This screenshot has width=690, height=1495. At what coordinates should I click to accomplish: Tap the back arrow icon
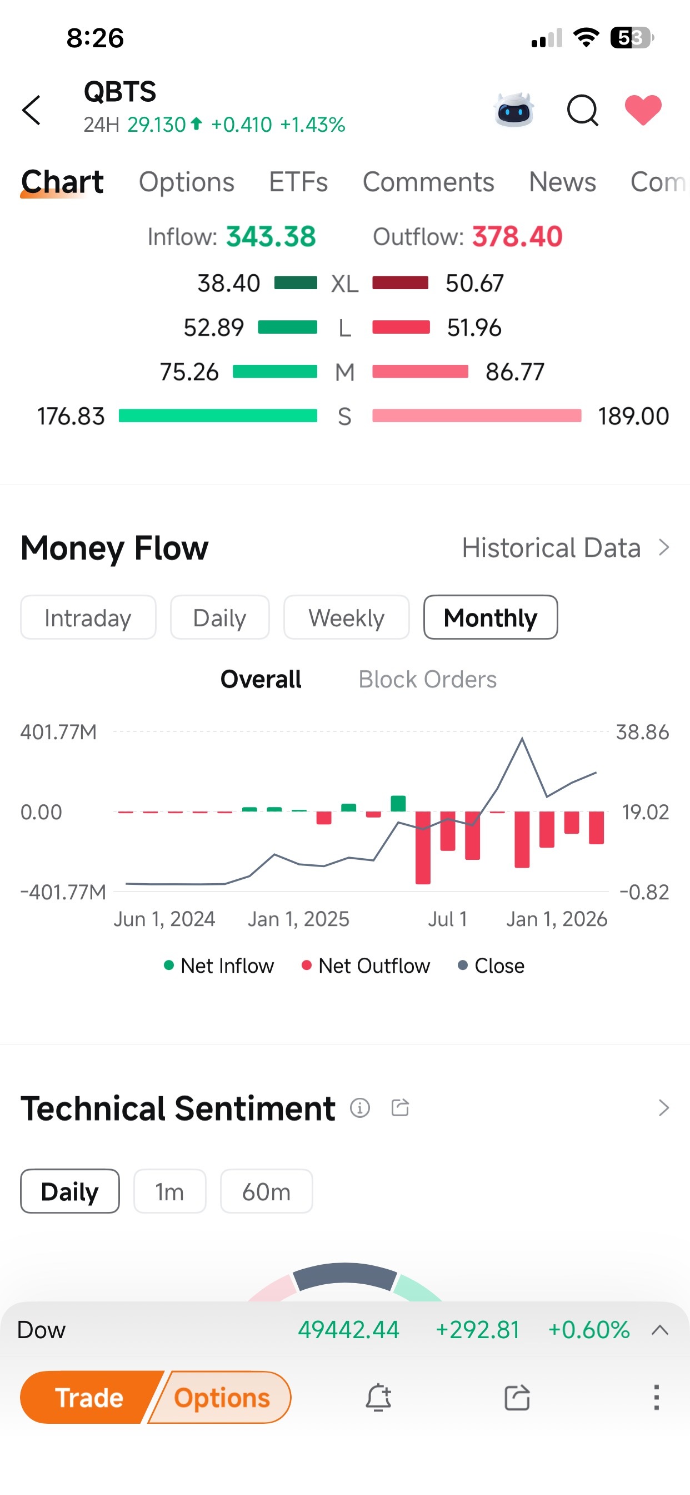click(32, 110)
